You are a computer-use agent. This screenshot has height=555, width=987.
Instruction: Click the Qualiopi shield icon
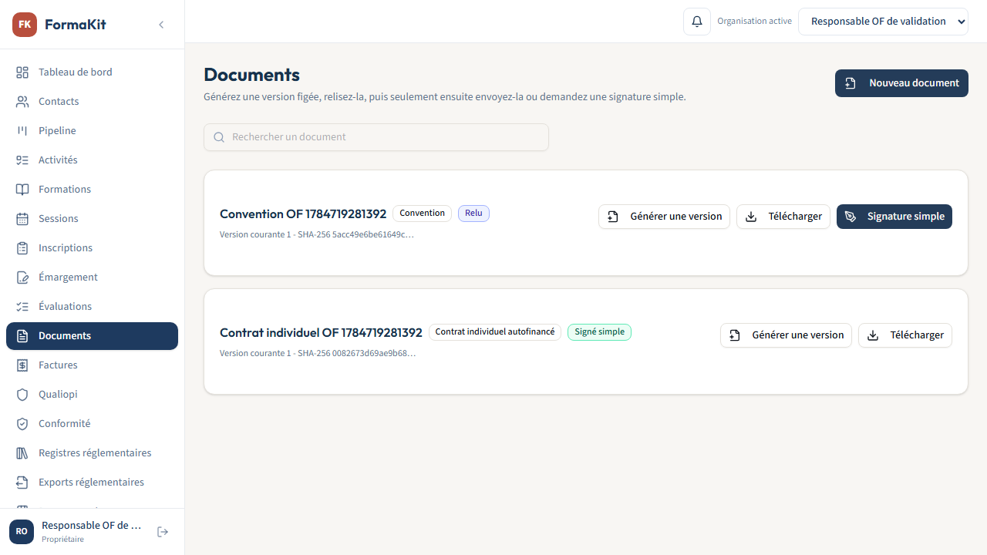[22, 395]
